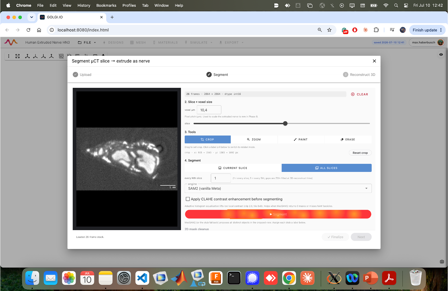448x291 pixels.
Task: Click the fit-to-view icon in viewport toolbar
Action: click(17, 56)
